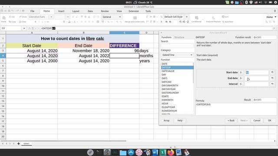Click the Cancel button
The height and width of the screenshot is (156, 278).
[257, 120]
